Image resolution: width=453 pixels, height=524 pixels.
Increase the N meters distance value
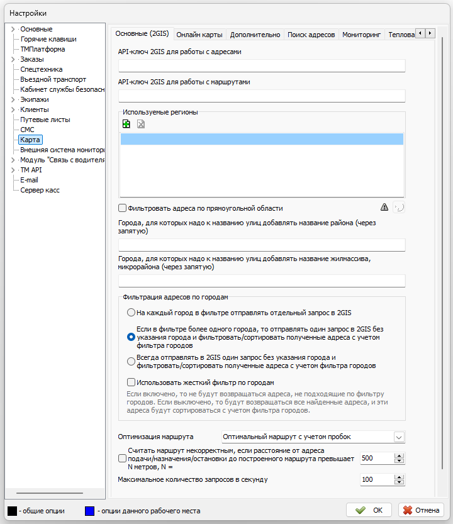(398, 455)
